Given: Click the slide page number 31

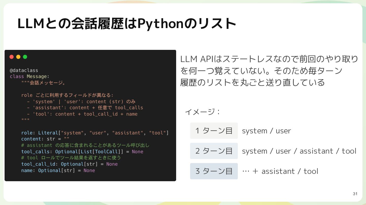Looking at the screenshot, I should pos(355,194).
